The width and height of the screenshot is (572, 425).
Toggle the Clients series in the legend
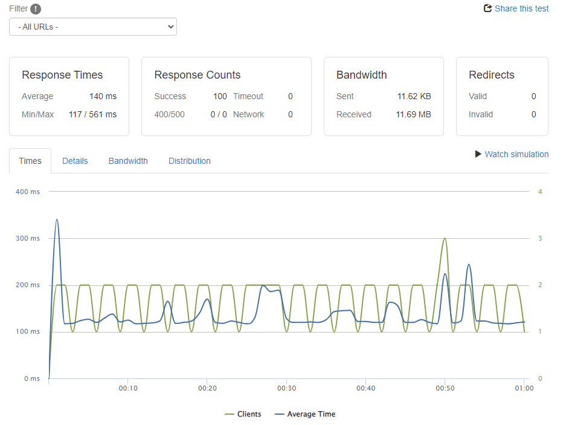(x=249, y=414)
